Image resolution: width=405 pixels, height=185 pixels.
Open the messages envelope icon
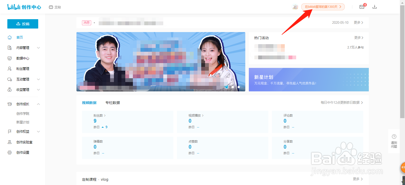click(x=362, y=7)
